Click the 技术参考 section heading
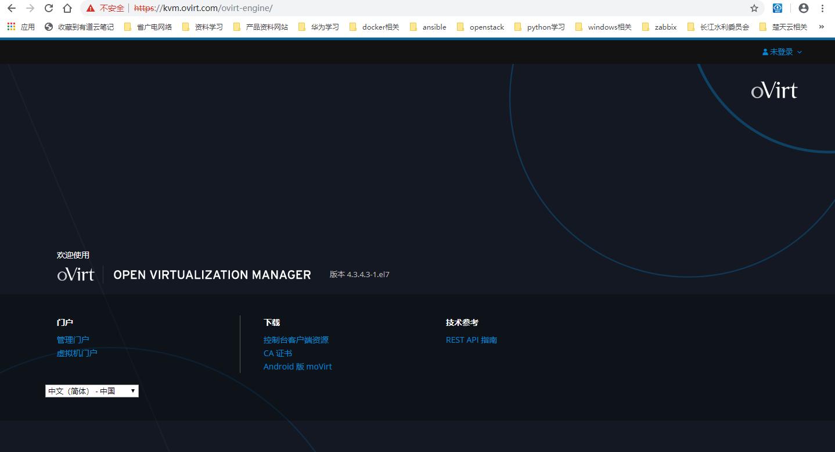This screenshot has width=835, height=452. pyautogui.click(x=462, y=322)
